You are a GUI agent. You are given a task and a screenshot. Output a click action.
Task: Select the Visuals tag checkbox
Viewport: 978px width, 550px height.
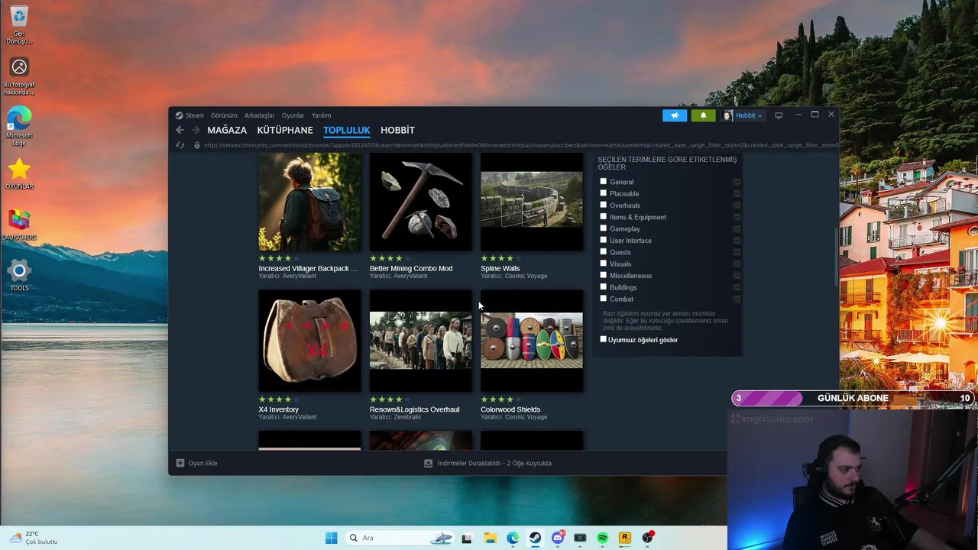point(604,264)
